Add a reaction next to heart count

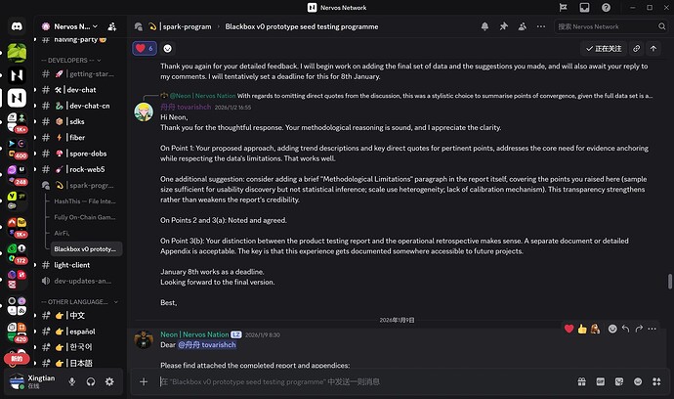tap(167, 47)
